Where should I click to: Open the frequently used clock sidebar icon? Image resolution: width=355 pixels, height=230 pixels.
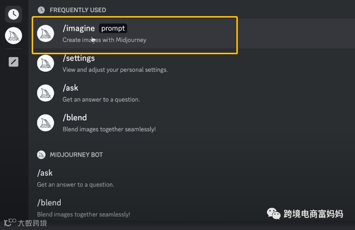tap(14, 14)
